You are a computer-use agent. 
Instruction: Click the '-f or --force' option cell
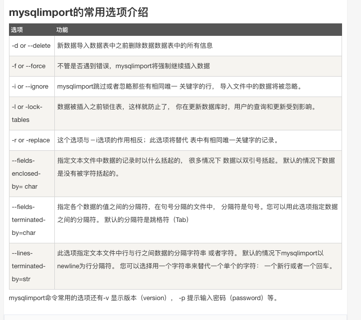tap(32, 66)
